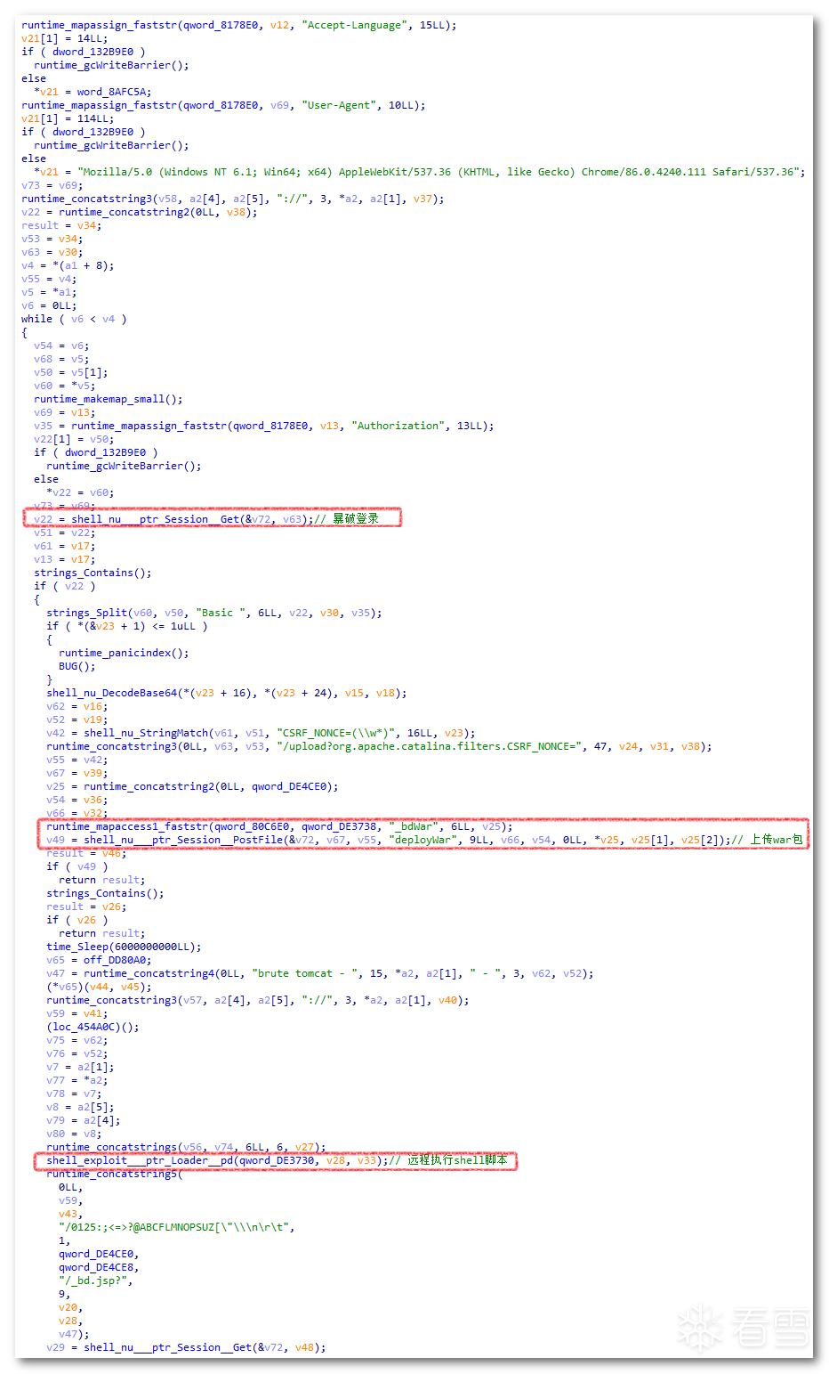Image resolution: width=829 pixels, height=1374 pixels.
Task: Click the if ( v26 ) condition
Action: click(77, 920)
